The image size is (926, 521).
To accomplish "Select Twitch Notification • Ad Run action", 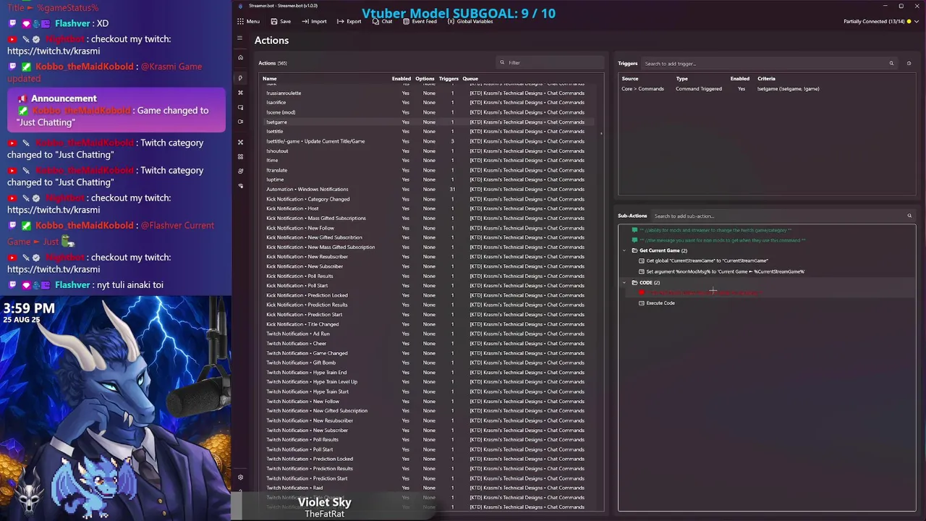I will [430, 334].
